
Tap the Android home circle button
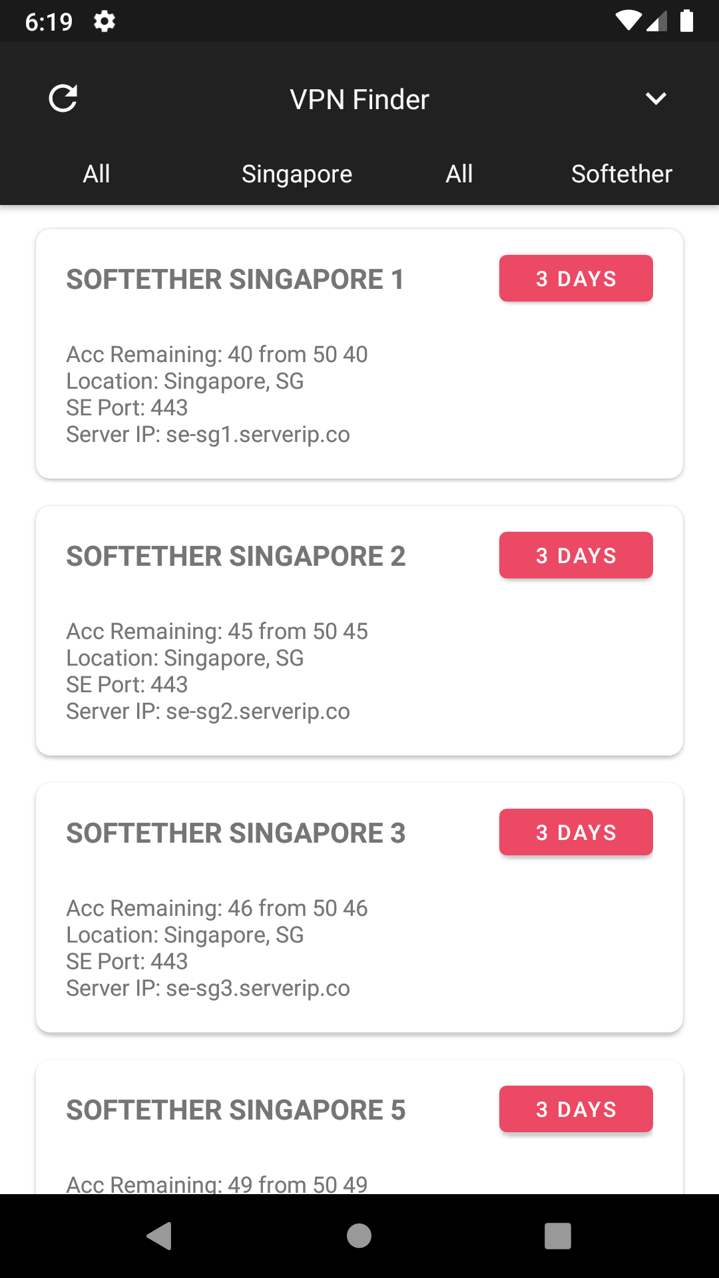(359, 1236)
